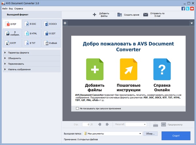This screenshot has width=196, height=145.
Task: Enable "Не показывать при запуске приложения" checkbox
Action: [77, 108]
